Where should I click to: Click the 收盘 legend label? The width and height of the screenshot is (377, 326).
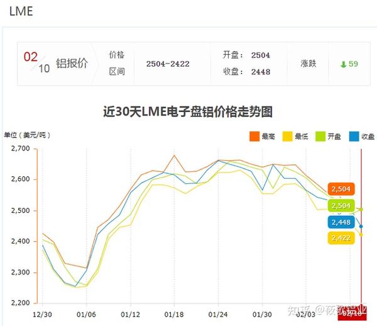[x=368, y=137]
